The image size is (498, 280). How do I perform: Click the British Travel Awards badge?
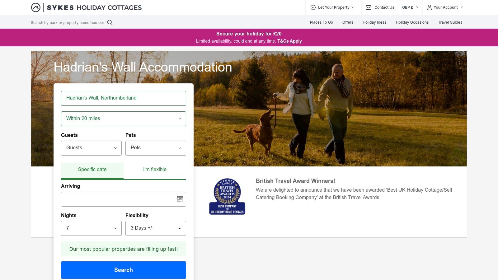click(x=227, y=196)
